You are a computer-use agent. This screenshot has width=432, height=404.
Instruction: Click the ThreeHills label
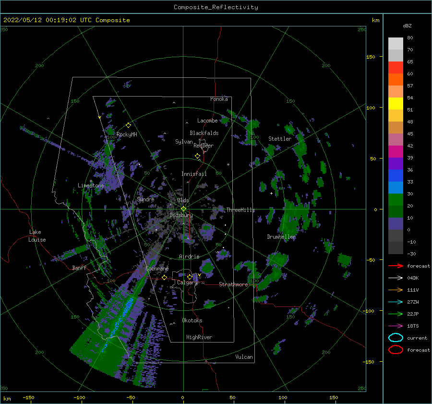click(x=240, y=210)
